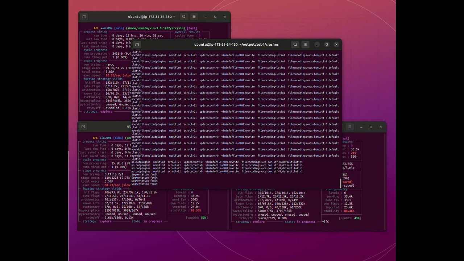This screenshot has width=464, height=261.
Task: Click hangs value '500+'
Action: click(x=354, y=157)
